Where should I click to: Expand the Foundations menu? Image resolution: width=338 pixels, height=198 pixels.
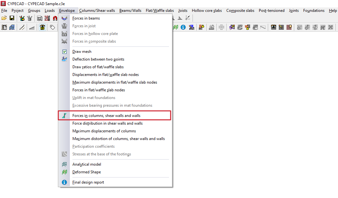click(314, 11)
